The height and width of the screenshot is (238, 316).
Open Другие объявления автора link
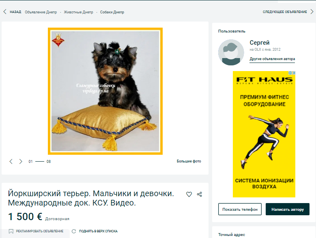pyautogui.click(x=272, y=59)
